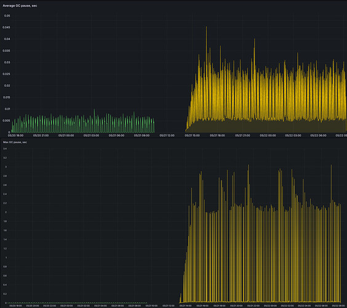Click the 2.2 label on Max GC axis
The height and width of the screenshot is (308, 347).
(x=5, y=203)
